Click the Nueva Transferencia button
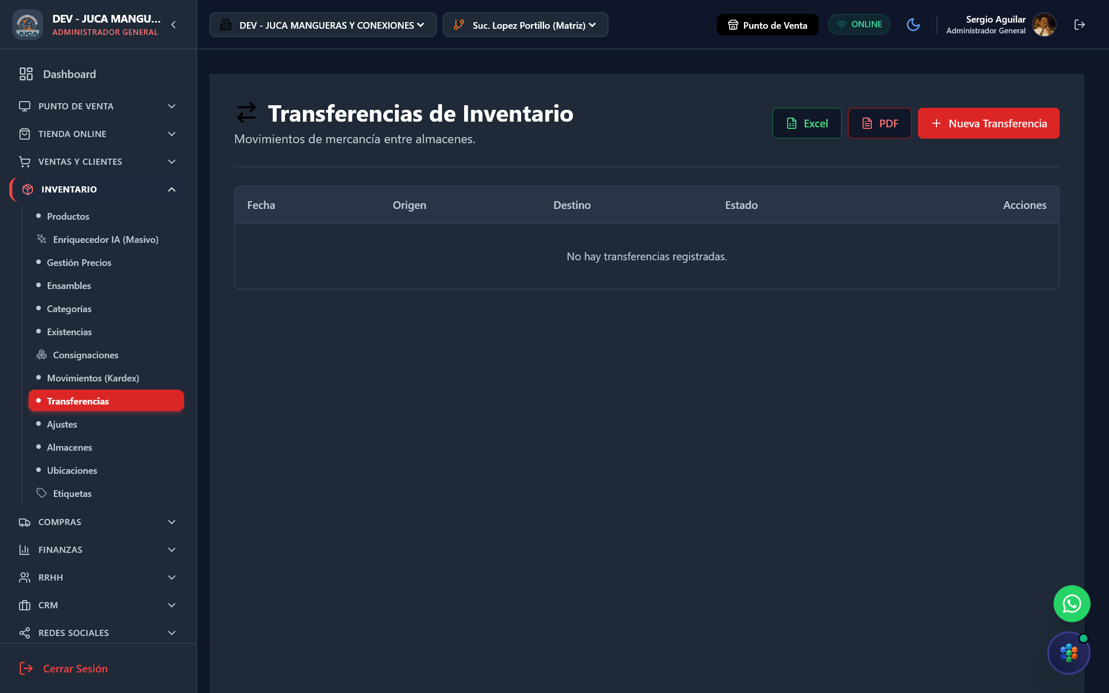This screenshot has width=1109, height=693. click(x=988, y=123)
